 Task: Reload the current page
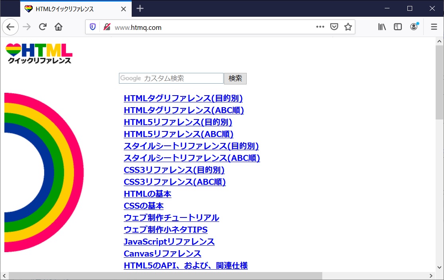pyautogui.click(x=43, y=27)
